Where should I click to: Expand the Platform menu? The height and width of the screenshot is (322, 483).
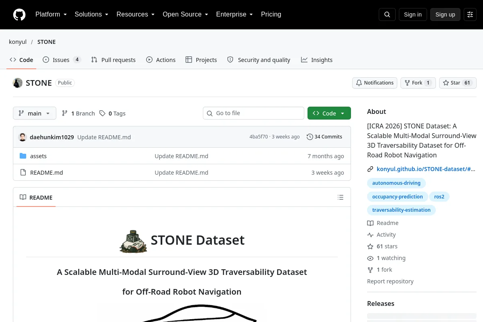pos(51,14)
